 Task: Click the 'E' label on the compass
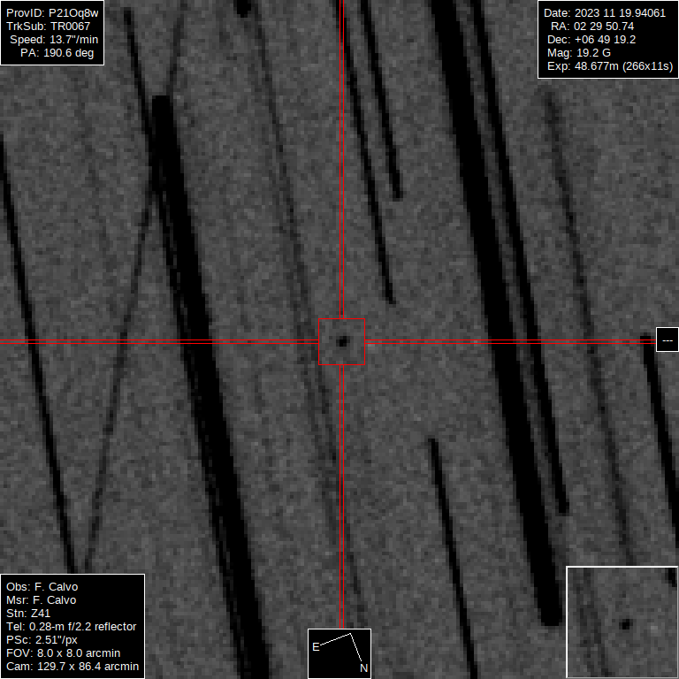(x=316, y=647)
